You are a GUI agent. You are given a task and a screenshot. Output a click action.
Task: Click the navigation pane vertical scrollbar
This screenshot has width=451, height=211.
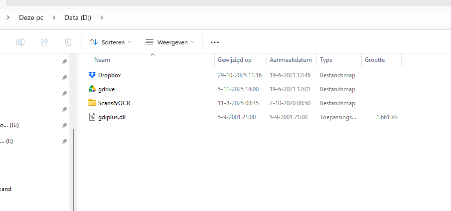click(73, 170)
